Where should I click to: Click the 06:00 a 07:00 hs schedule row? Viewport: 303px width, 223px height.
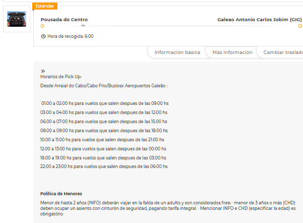click(103, 122)
